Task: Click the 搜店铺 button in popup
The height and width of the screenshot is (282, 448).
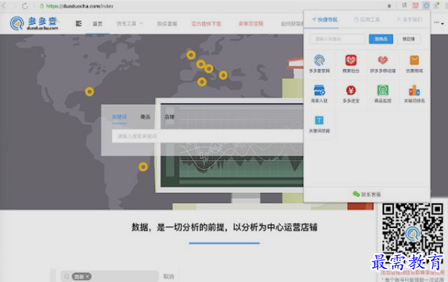Action: click(x=408, y=39)
